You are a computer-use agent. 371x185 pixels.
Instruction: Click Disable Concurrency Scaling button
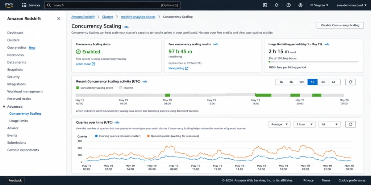pos(340,25)
